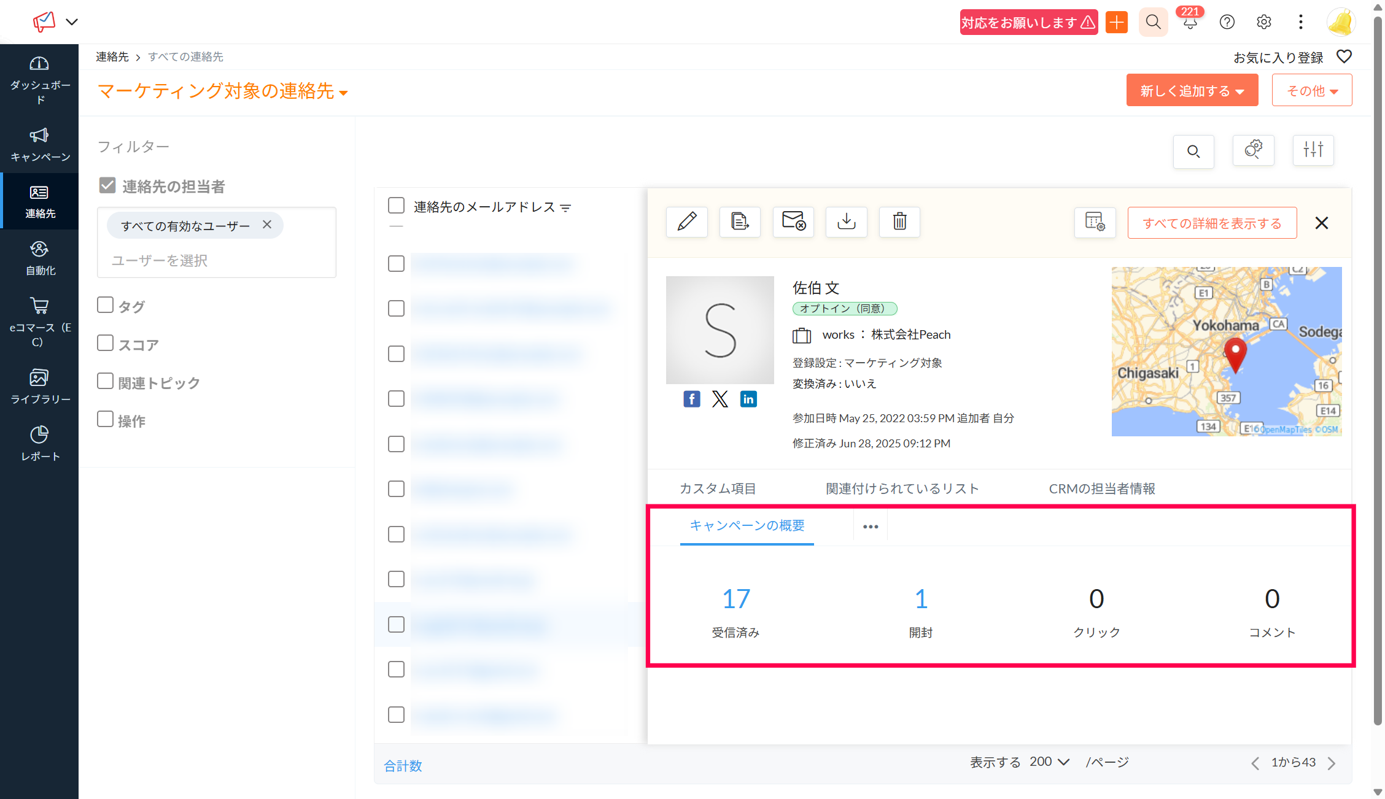
Task: Open Campaigns (キャンペーン) in left sidebar
Action: pyautogui.click(x=40, y=145)
